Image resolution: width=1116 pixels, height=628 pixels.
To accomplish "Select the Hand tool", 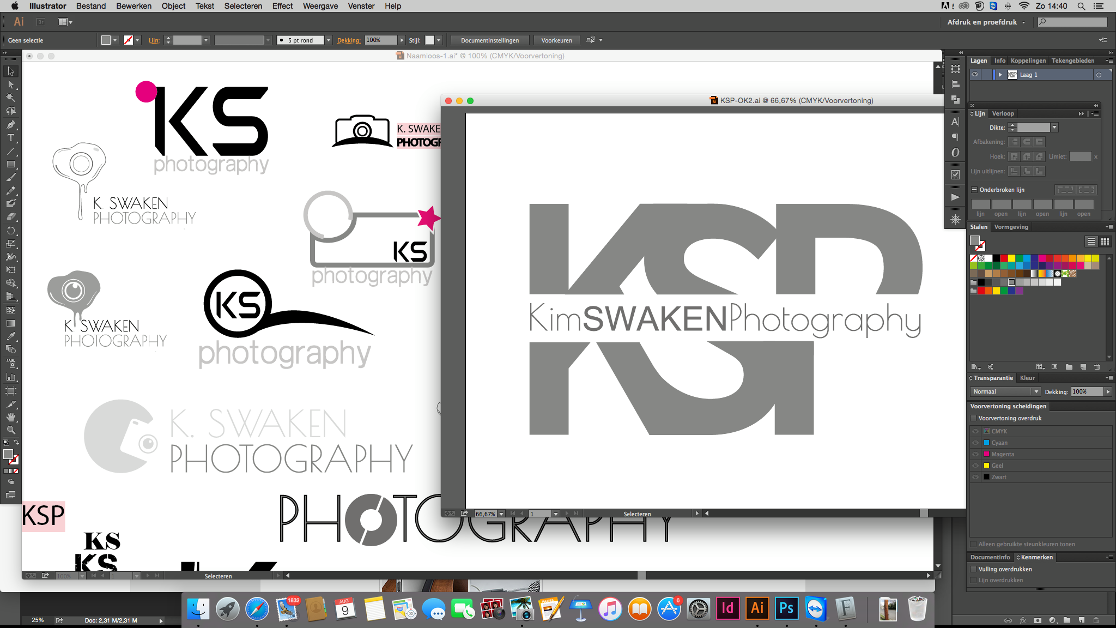I will pos(10,417).
